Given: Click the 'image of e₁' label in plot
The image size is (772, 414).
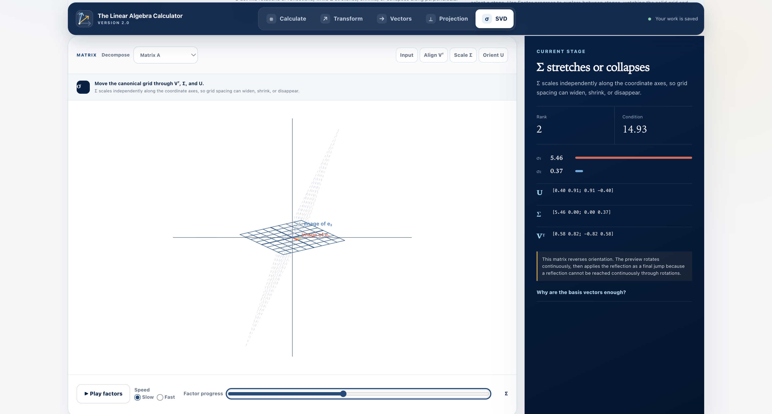Looking at the screenshot, I should point(315,235).
